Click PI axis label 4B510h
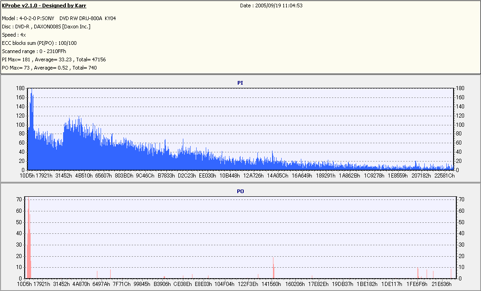 pyautogui.click(x=84, y=176)
